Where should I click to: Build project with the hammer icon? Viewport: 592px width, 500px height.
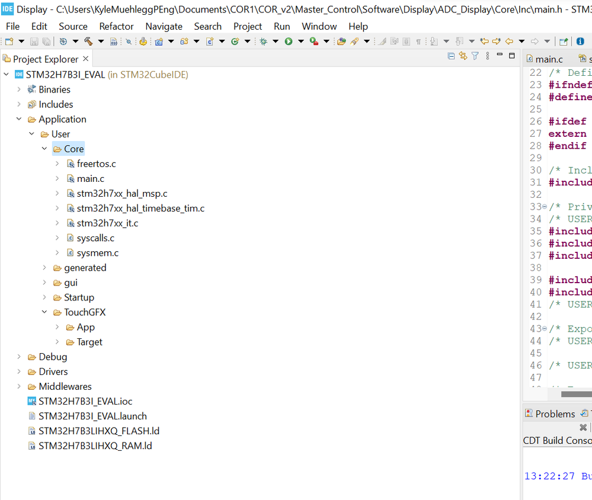89,41
